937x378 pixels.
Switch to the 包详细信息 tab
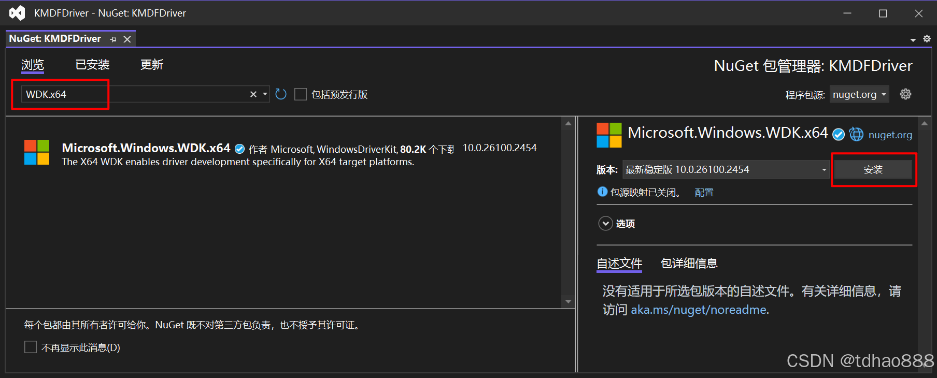(x=689, y=264)
